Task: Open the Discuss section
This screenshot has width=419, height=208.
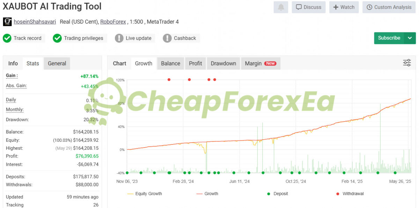Action: [309, 7]
